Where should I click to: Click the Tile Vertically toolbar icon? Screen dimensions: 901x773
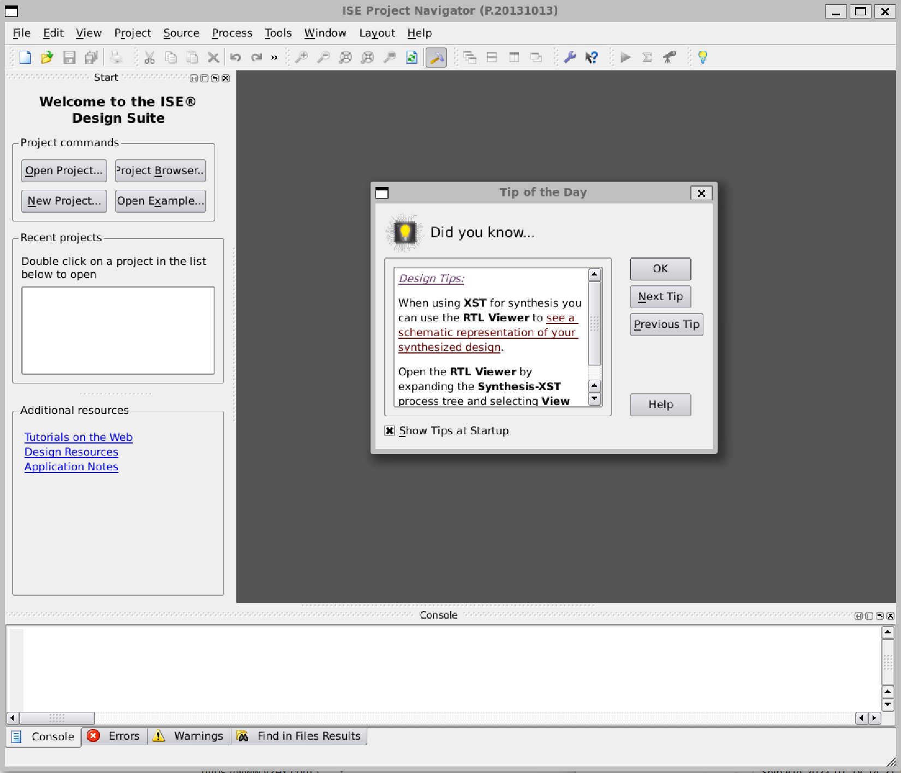point(514,57)
